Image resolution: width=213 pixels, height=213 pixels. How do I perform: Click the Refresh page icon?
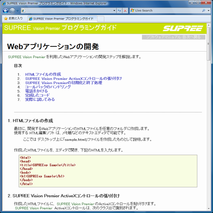tap(119, 10)
